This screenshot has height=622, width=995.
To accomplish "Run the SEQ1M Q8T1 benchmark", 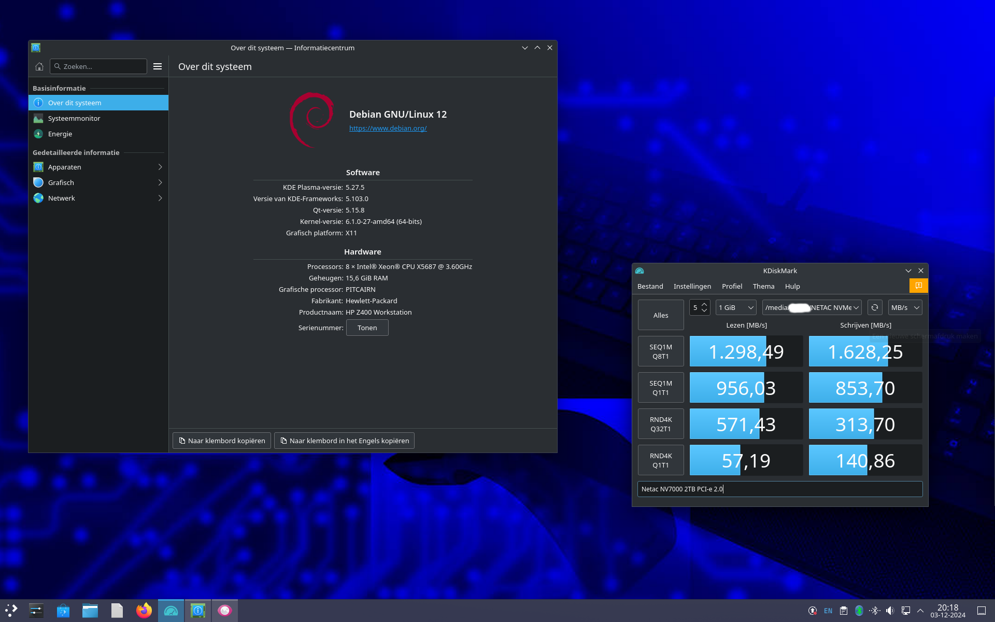I will [x=661, y=351].
